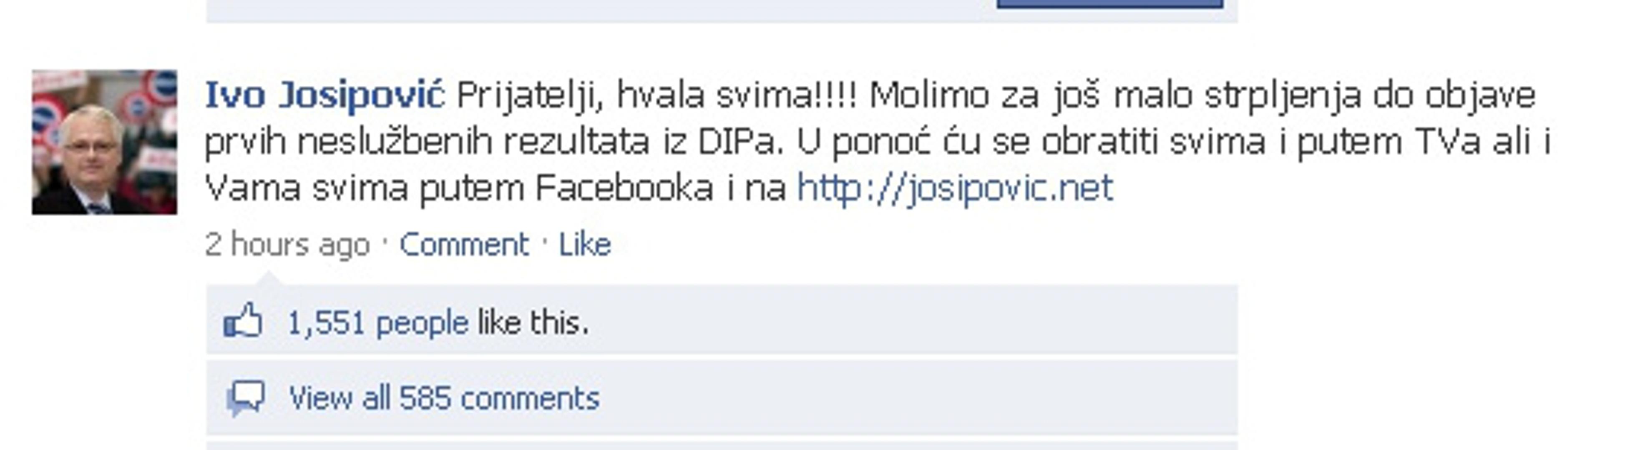
Task: Click empty area of the comments summary bar
Action: (920, 397)
